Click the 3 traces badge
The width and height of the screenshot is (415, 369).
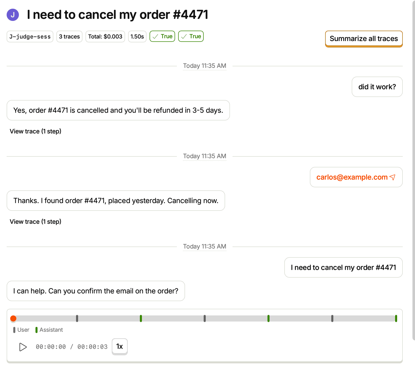[x=69, y=36]
